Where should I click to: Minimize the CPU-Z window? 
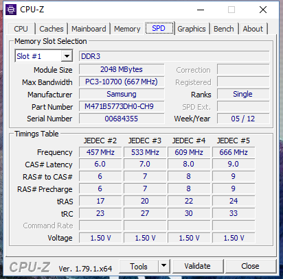(201, 10)
